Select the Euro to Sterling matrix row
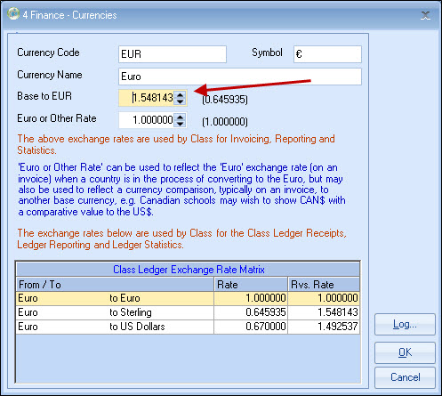 [188, 312]
